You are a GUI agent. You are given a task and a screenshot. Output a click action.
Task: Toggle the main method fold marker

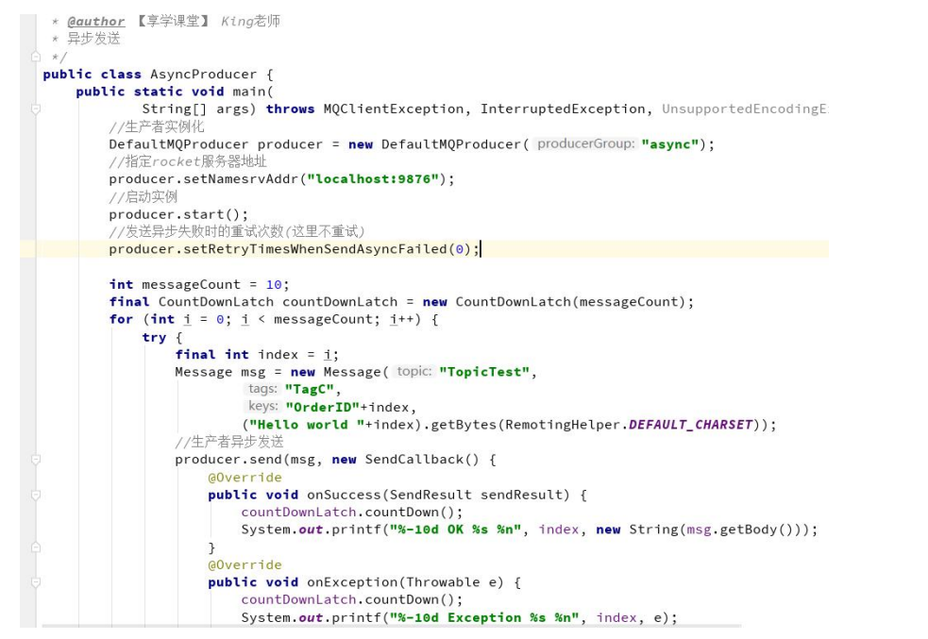point(36,109)
